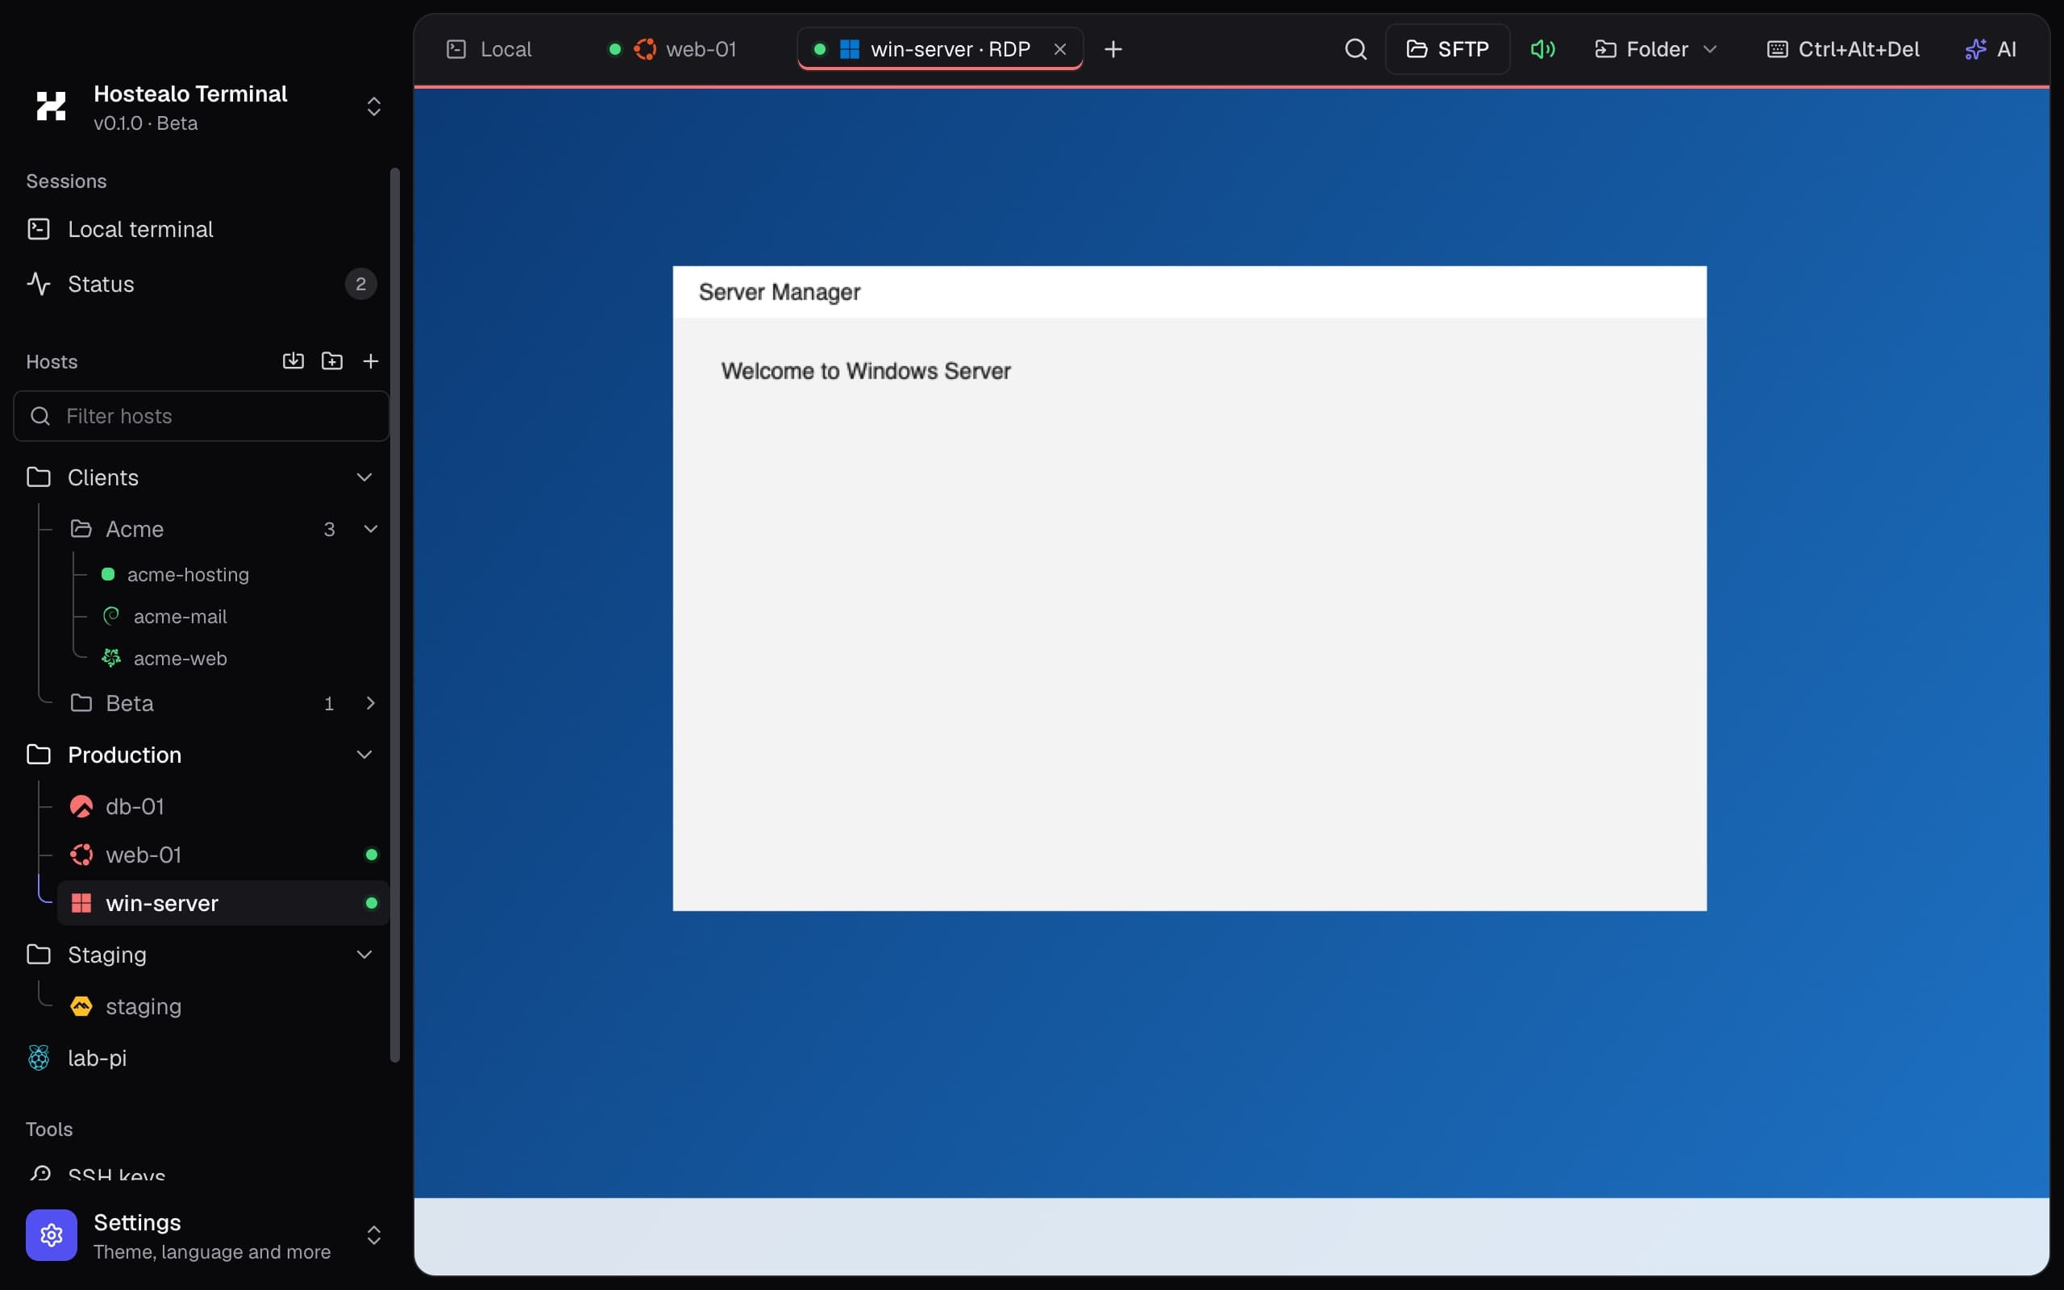
Task: Click the Server Manager window title
Action: [x=779, y=293]
